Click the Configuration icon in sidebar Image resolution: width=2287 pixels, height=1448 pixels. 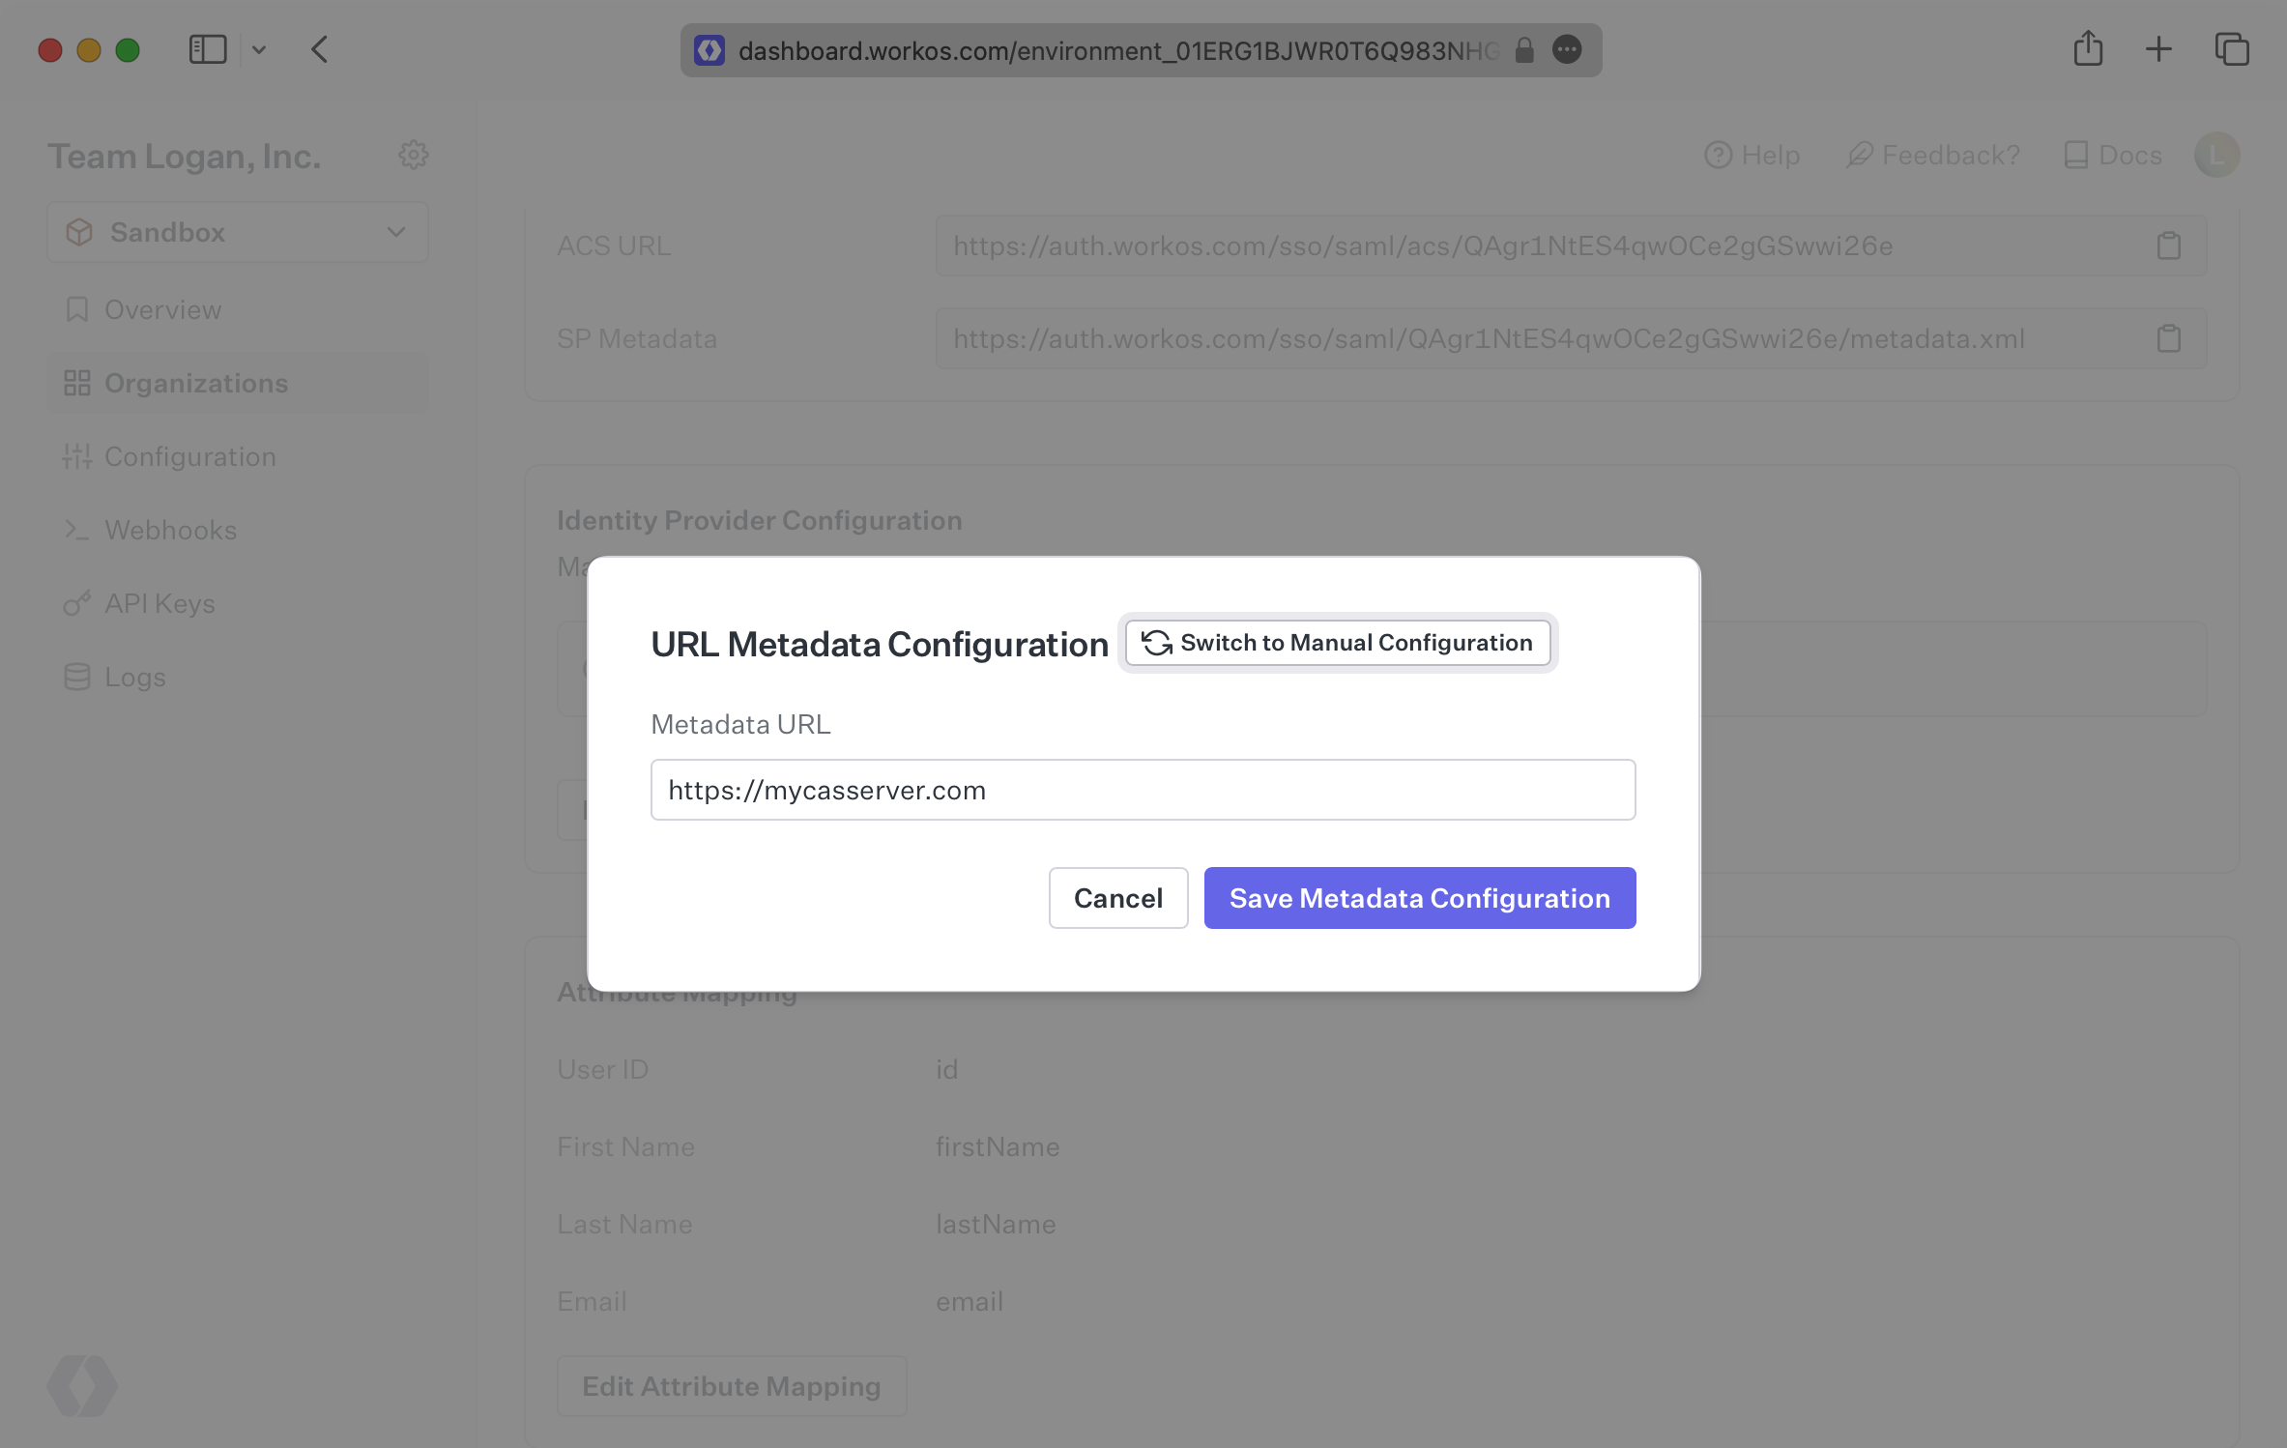[x=76, y=455]
